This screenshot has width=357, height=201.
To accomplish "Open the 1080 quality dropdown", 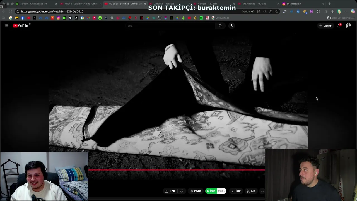I will [x=221, y=191].
